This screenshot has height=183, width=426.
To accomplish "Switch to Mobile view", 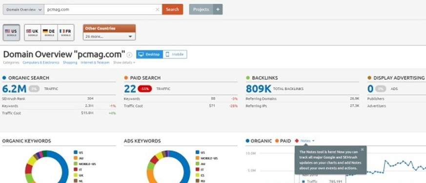I will 175,54.
